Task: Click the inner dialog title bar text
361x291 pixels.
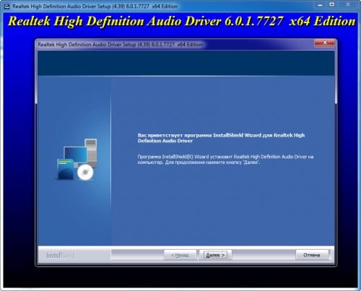Action: pos(121,45)
